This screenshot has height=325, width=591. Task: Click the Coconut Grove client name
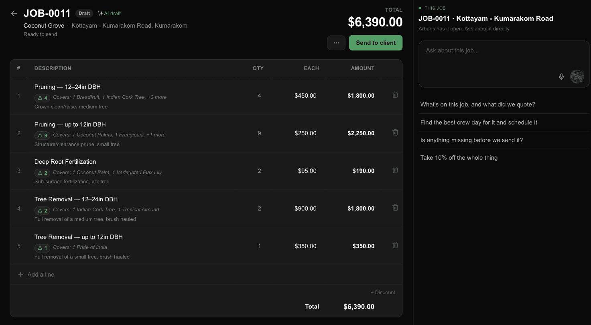click(x=44, y=26)
